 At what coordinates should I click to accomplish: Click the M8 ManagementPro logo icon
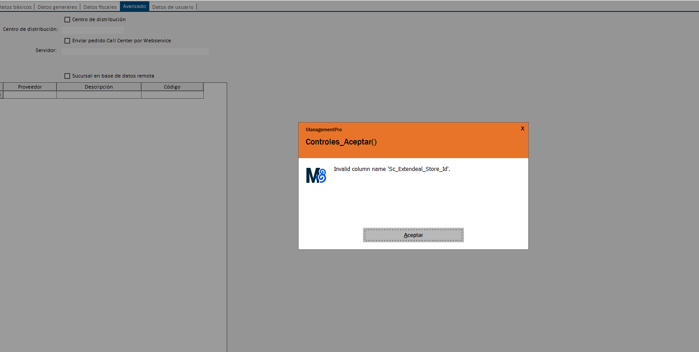pyautogui.click(x=316, y=175)
